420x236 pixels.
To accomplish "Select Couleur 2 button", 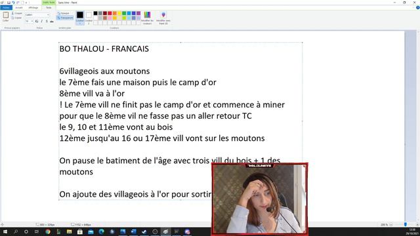I will tap(89, 18).
